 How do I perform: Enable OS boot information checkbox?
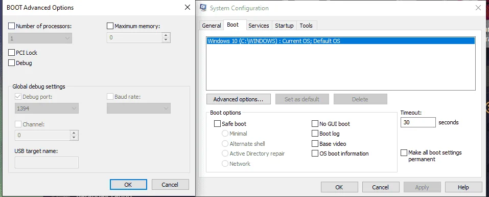tap(315, 154)
